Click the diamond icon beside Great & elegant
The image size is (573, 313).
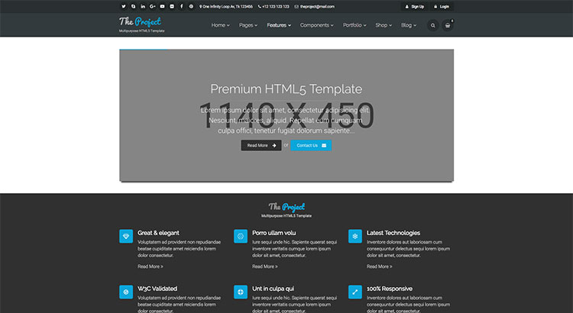pos(126,236)
